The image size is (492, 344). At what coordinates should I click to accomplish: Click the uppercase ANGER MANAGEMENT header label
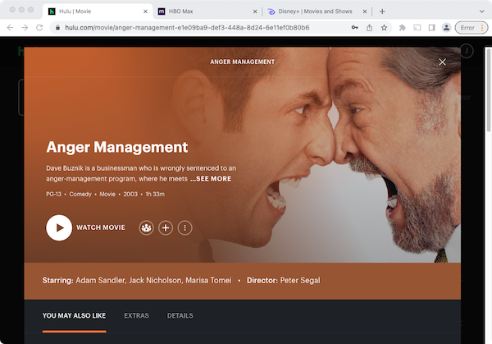point(242,62)
